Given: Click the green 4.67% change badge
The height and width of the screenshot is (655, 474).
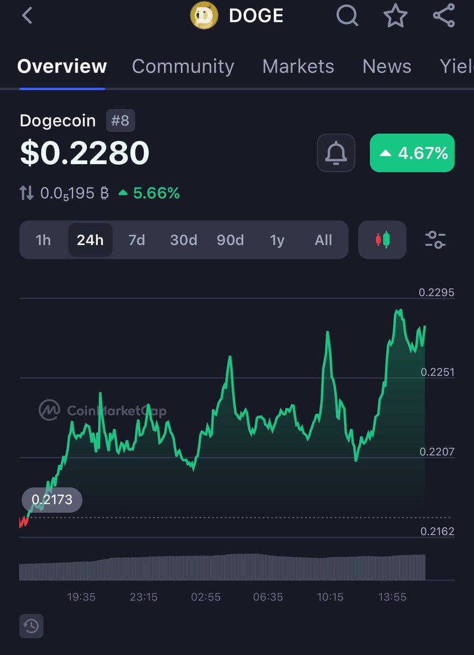Looking at the screenshot, I should (x=412, y=153).
